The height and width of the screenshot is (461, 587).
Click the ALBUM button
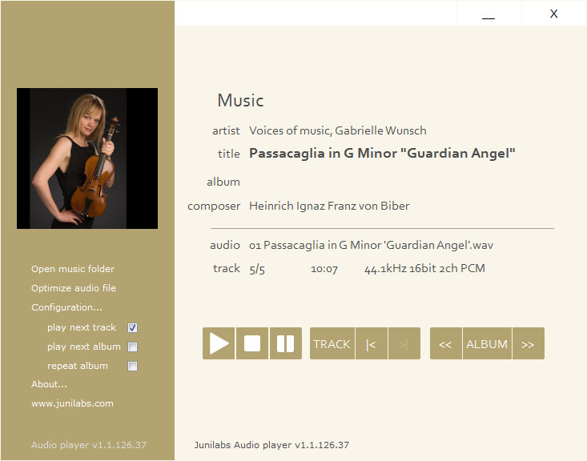(x=487, y=343)
